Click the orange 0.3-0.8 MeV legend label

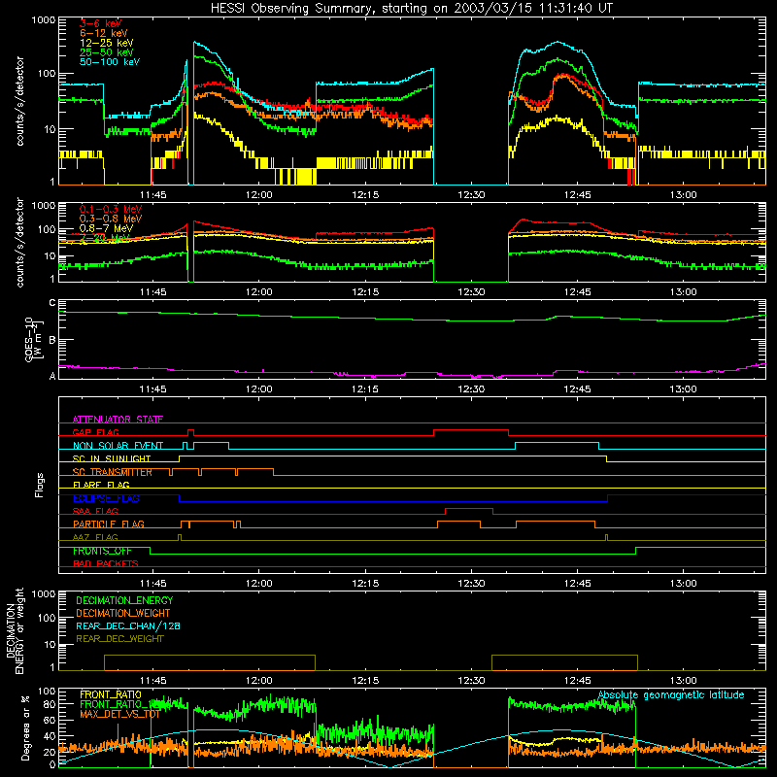[x=111, y=219]
